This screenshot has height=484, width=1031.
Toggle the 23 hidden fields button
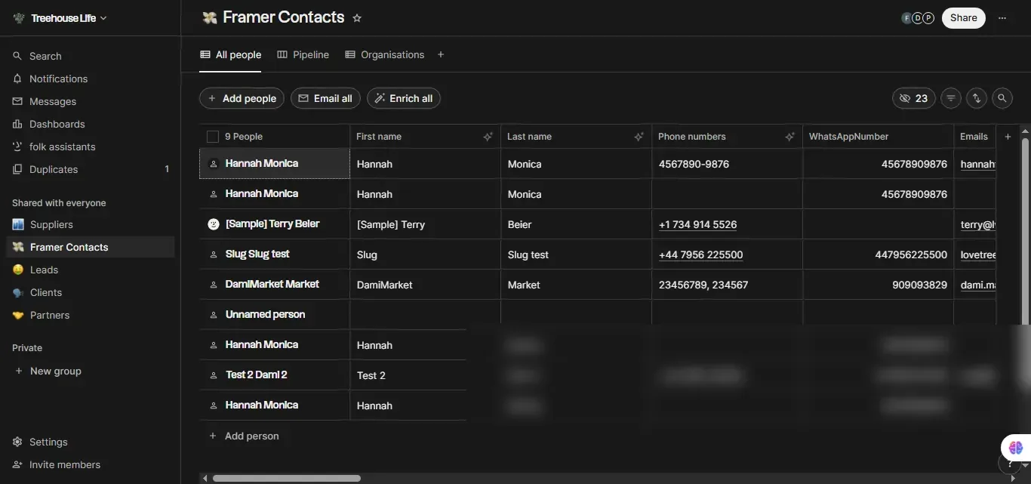pyautogui.click(x=914, y=98)
